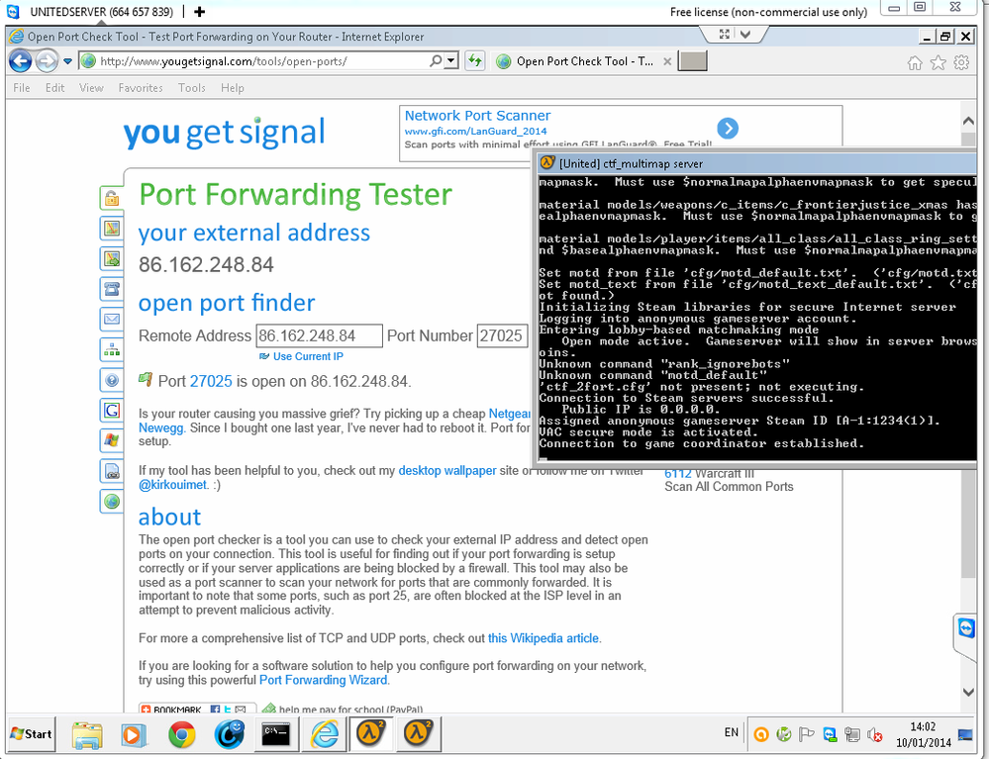Open the IE settings gear icon
The image size is (989, 759).
tap(961, 62)
